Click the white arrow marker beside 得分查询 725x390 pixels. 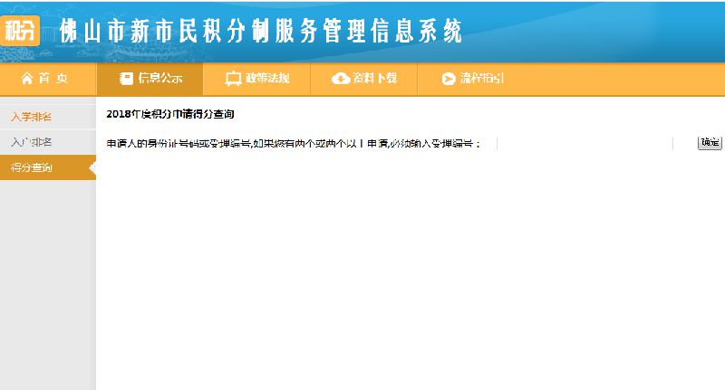[x=92, y=167]
